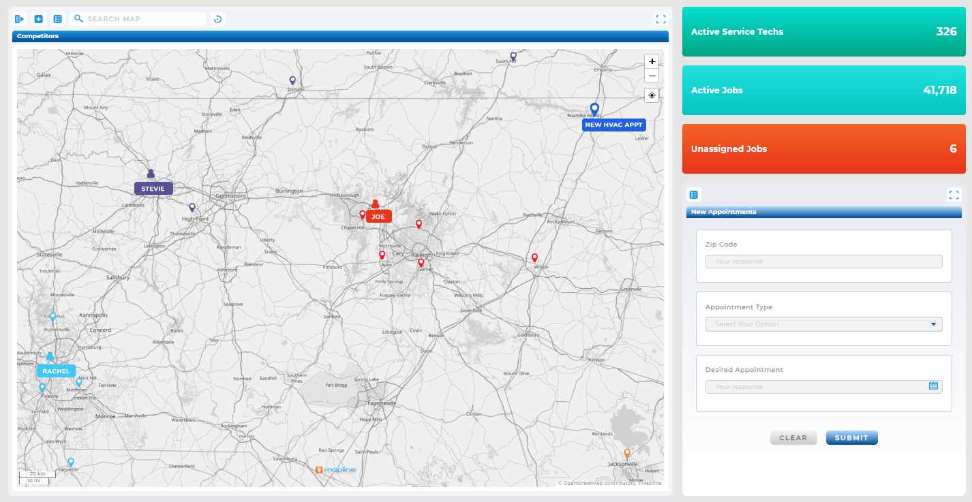Screen dimensions: 972x502
Task: Expand the New Appointments panel to fullscreen
Action: point(954,195)
